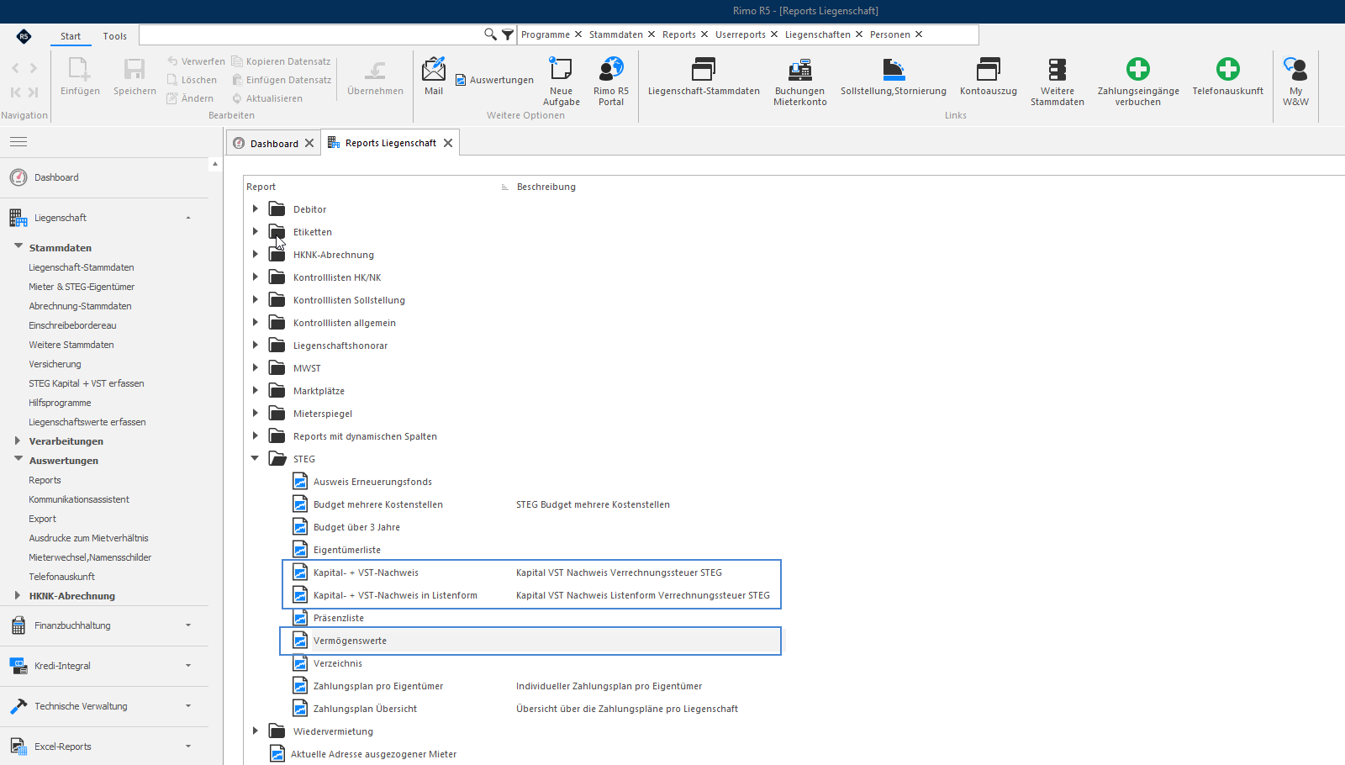Open the Kontoauszug link icon
1345x765 pixels.
[x=989, y=69]
